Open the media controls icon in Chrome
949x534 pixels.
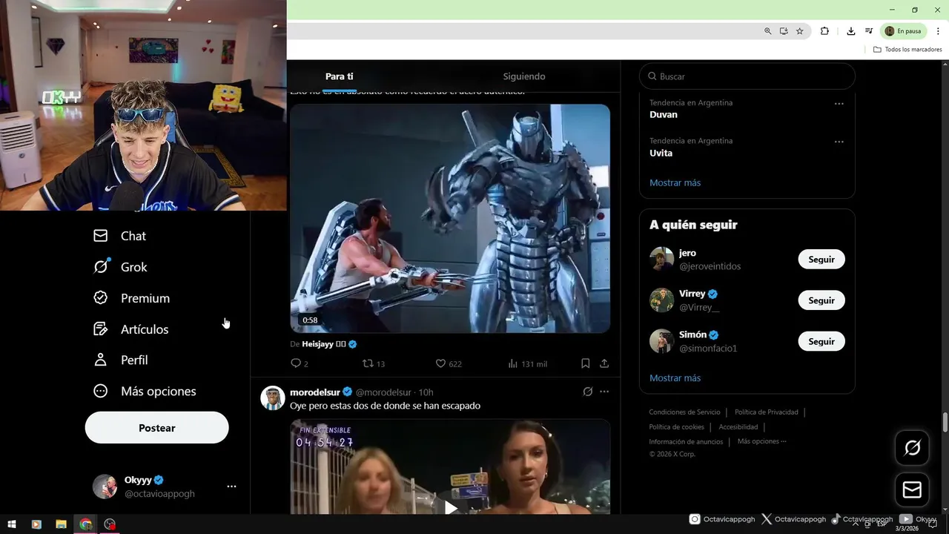[x=869, y=31]
